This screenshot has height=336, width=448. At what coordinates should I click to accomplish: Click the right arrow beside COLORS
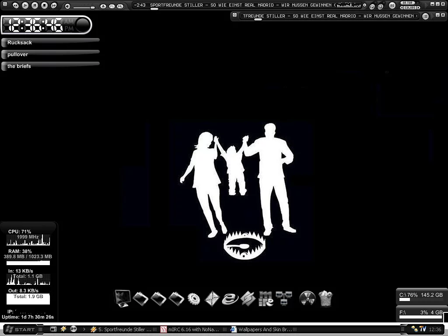[x=418, y=8]
